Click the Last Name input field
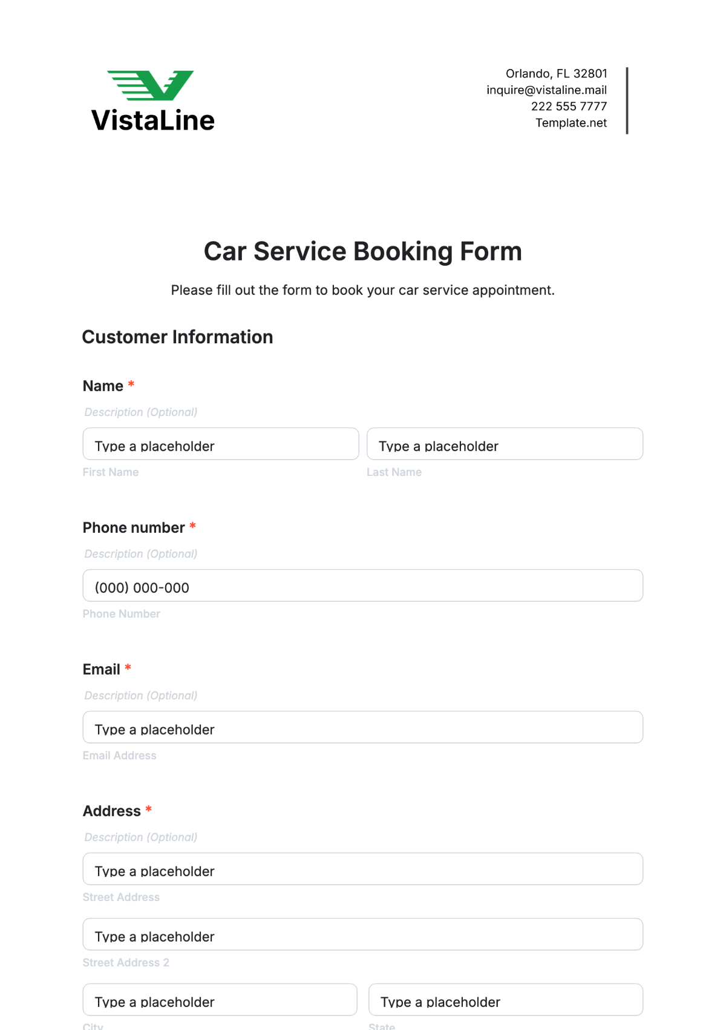The height and width of the screenshot is (1030, 726). [x=505, y=444]
